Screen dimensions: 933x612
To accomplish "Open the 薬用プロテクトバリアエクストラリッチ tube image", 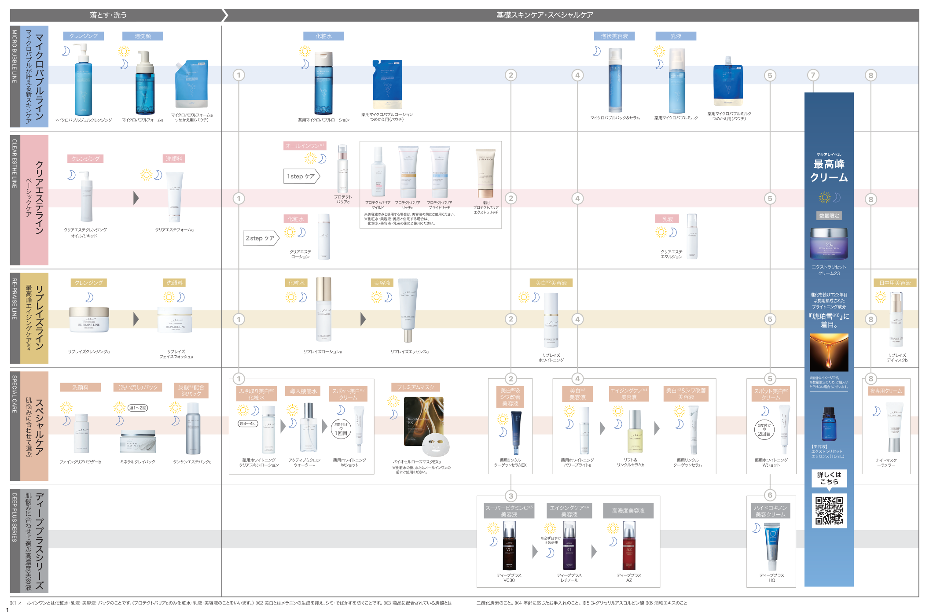I will click(486, 173).
